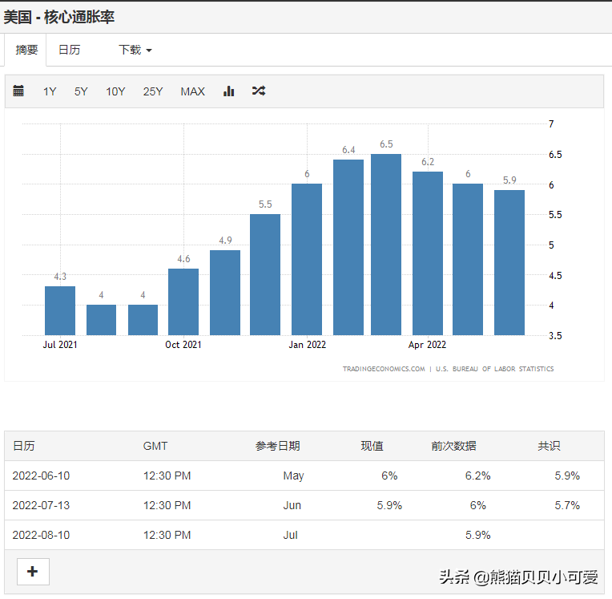Select the 5Y time range
The height and width of the screenshot is (599, 612).
point(81,91)
